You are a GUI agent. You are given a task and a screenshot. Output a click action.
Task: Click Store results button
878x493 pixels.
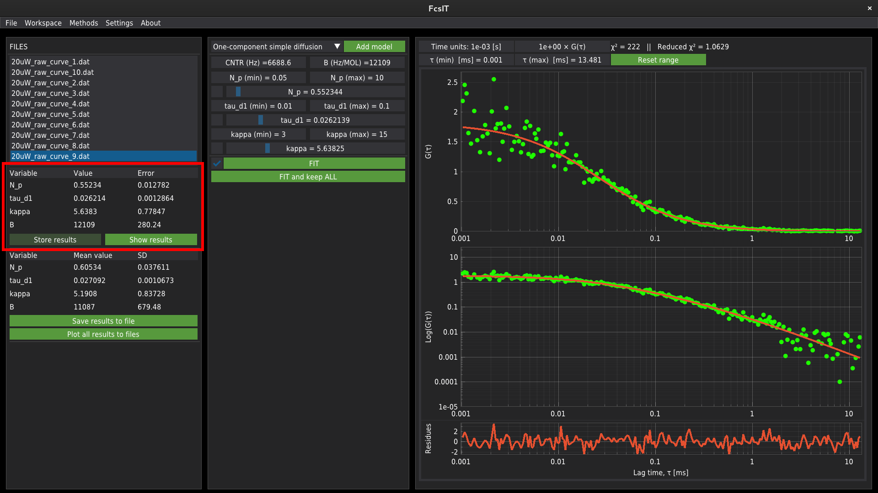click(x=55, y=240)
